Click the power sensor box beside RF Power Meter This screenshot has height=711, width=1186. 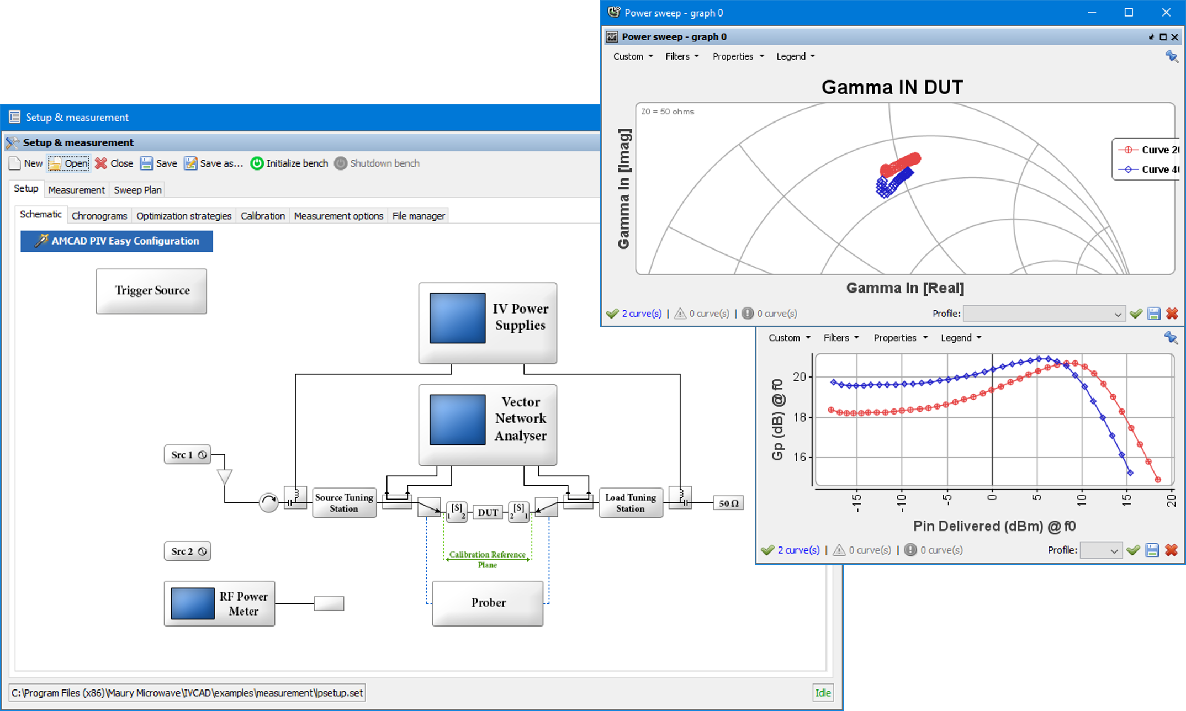(329, 603)
